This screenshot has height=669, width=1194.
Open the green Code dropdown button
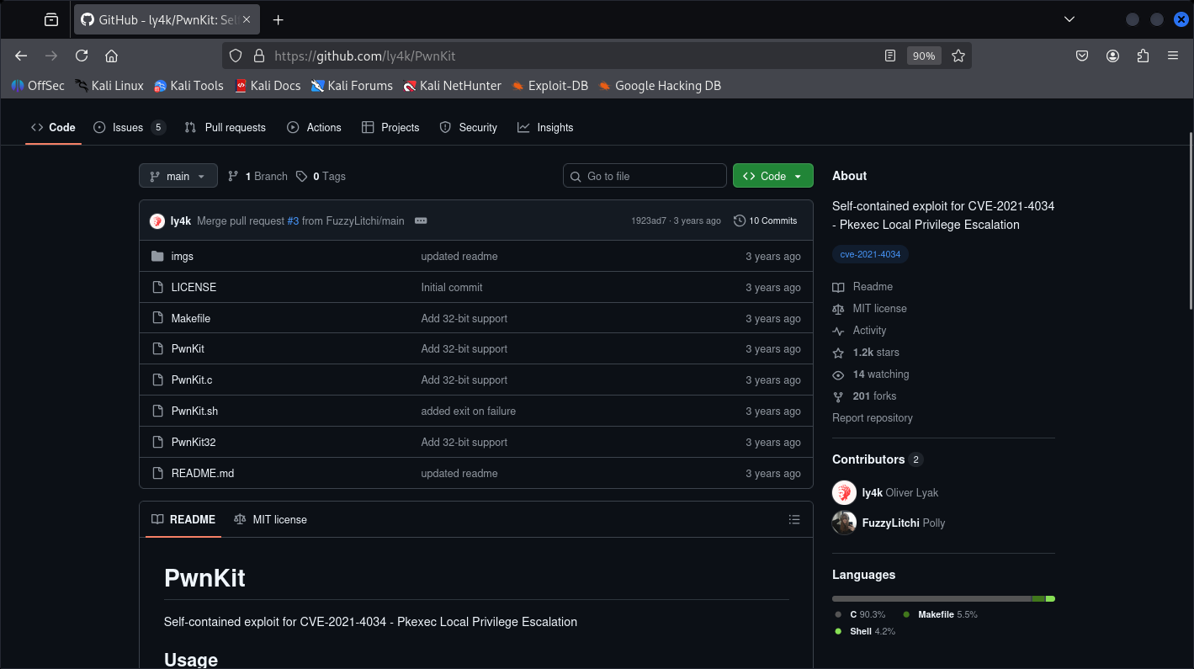click(773, 176)
